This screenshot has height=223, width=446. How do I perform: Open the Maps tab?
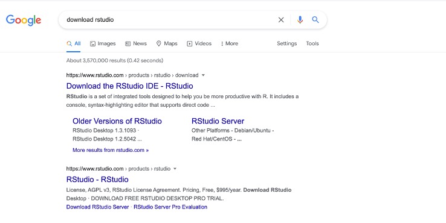[167, 43]
